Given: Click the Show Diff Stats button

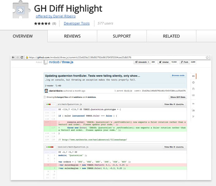Looking at the screenshot, I should (x=178, y=97).
